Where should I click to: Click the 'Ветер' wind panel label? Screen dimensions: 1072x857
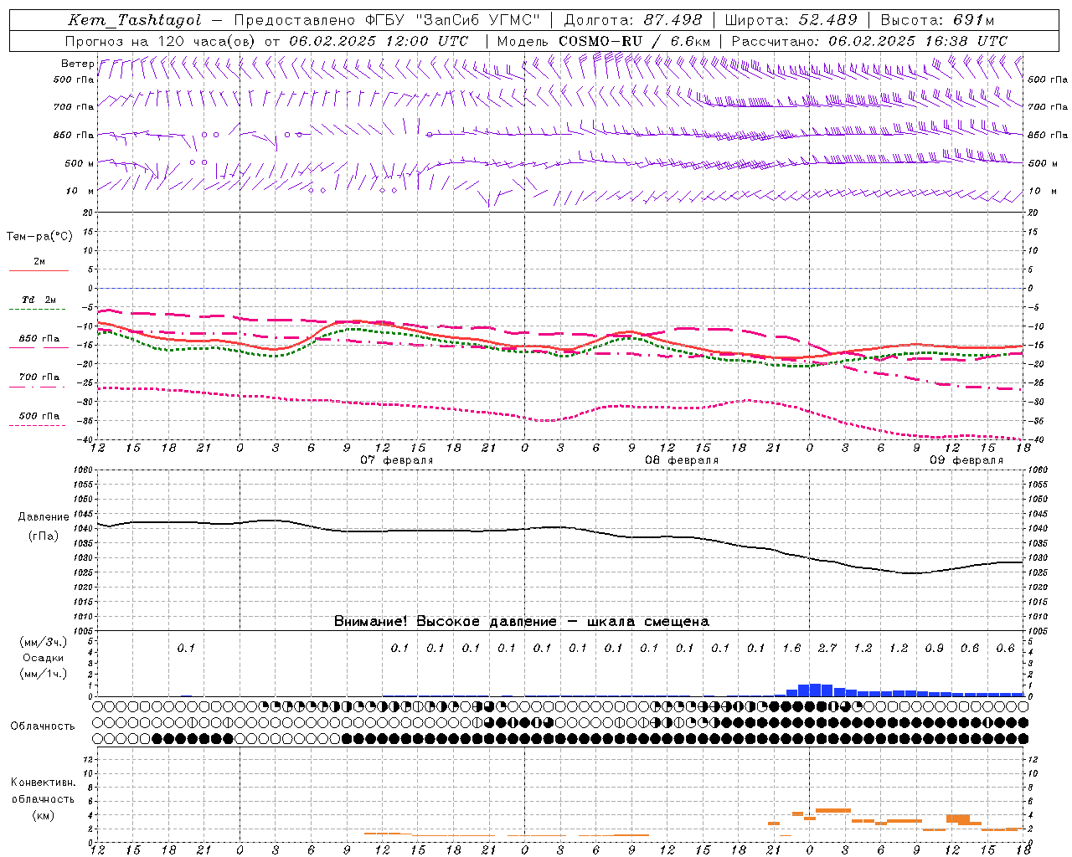pyautogui.click(x=77, y=64)
